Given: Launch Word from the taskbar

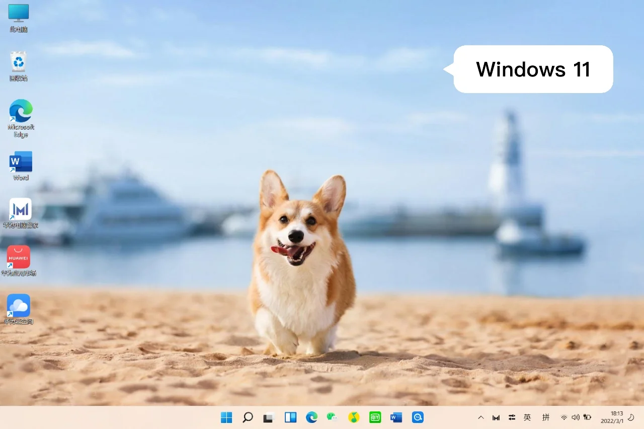Looking at the screenshot, I should point(396,417).
